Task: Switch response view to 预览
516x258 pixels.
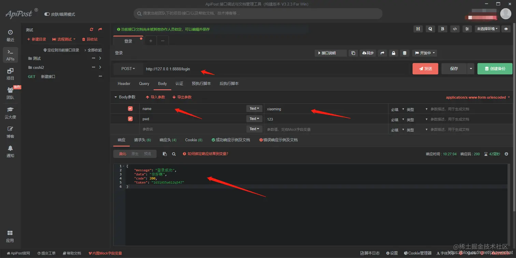Action: click(x=147, y=154)
